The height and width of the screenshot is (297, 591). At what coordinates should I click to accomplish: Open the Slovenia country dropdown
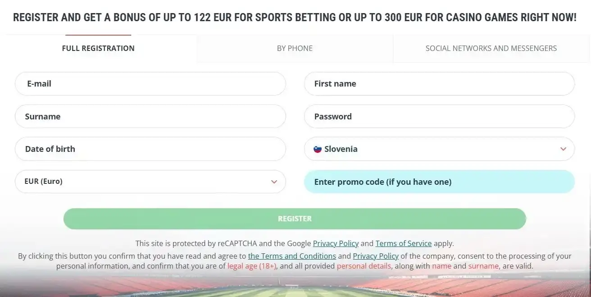[x=439, y=149]
